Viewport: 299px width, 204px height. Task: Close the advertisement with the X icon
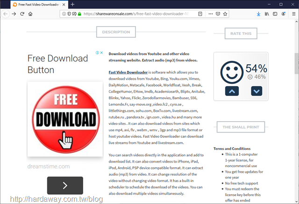(x=102, y=53)
